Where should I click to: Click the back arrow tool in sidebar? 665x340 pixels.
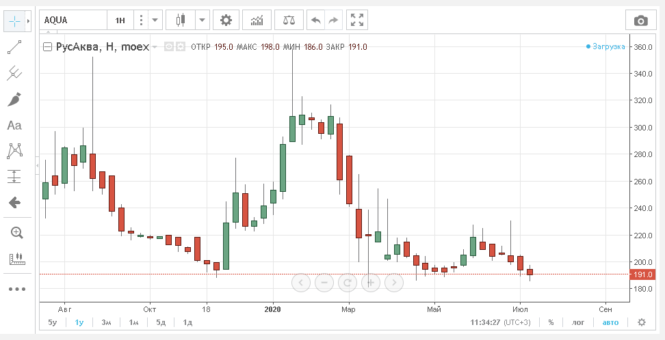[14, 202]
